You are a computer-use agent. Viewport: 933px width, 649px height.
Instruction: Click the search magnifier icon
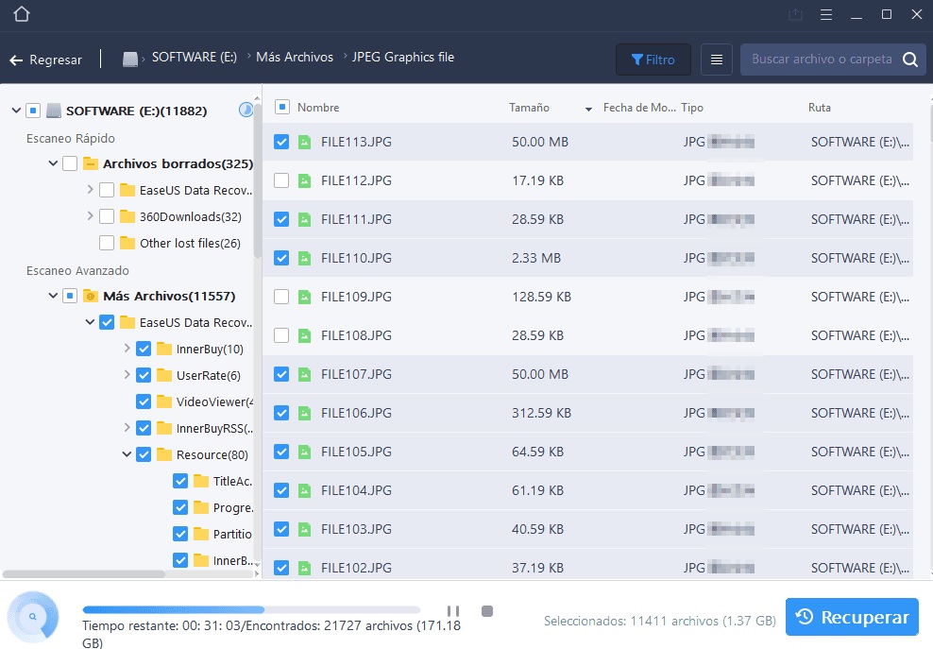909,60
